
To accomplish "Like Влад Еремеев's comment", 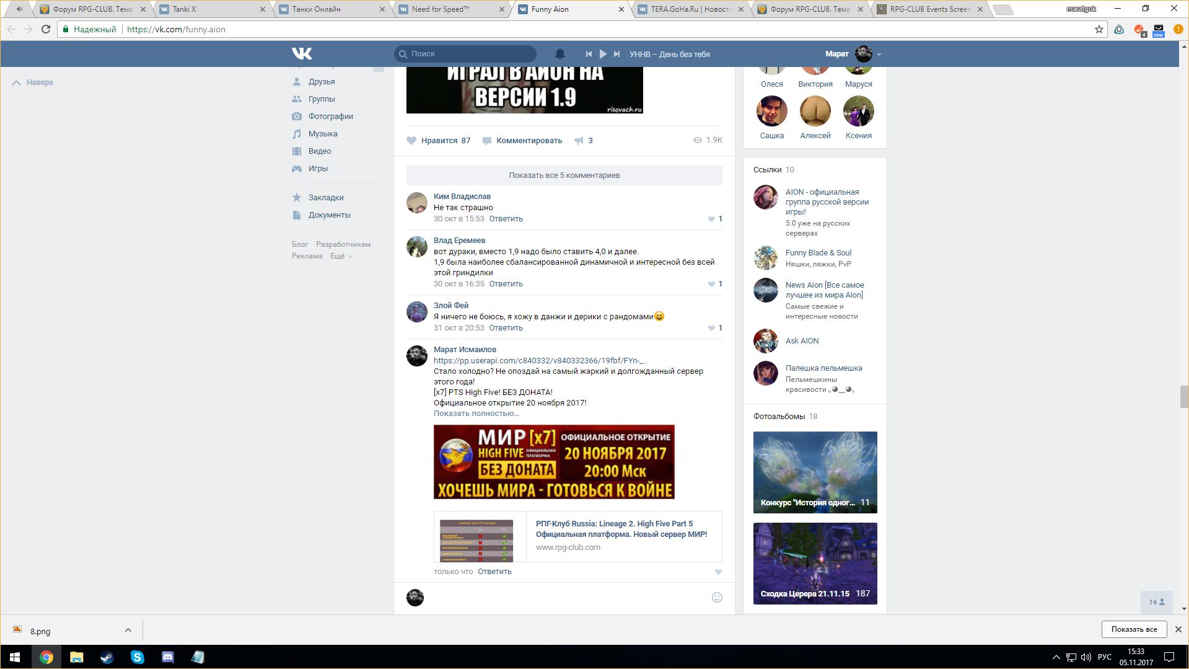I will [711, 284].
